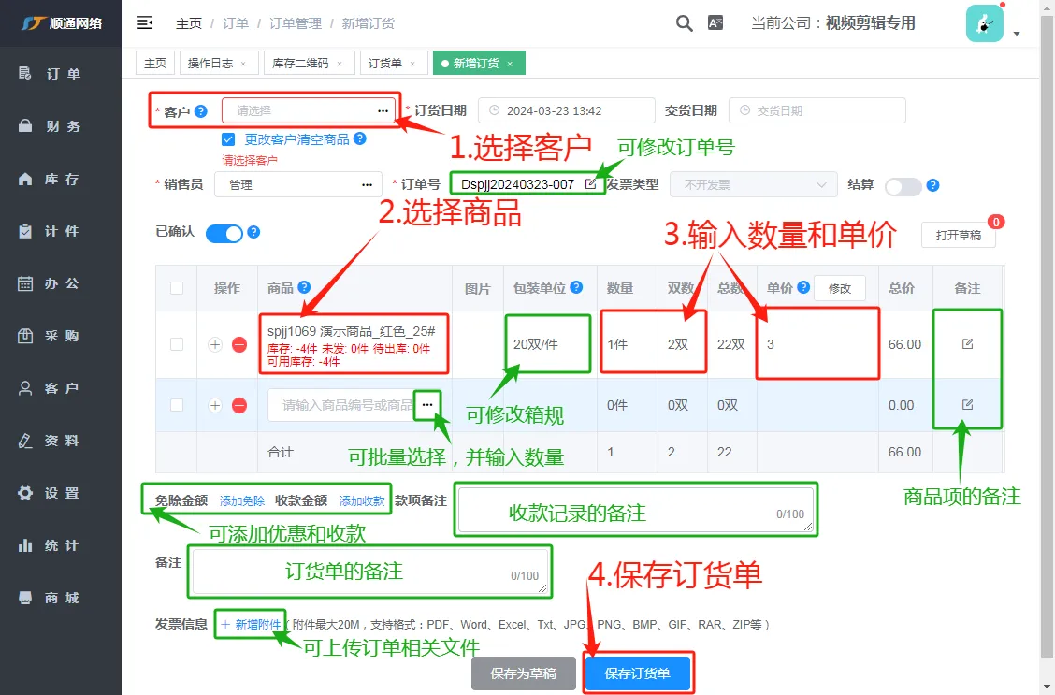Open the 库存 section in sidebar
The image size is (1055, 695).
[x=61, y=179]
